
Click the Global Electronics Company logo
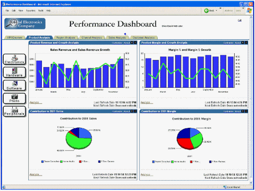click(25, 24)
